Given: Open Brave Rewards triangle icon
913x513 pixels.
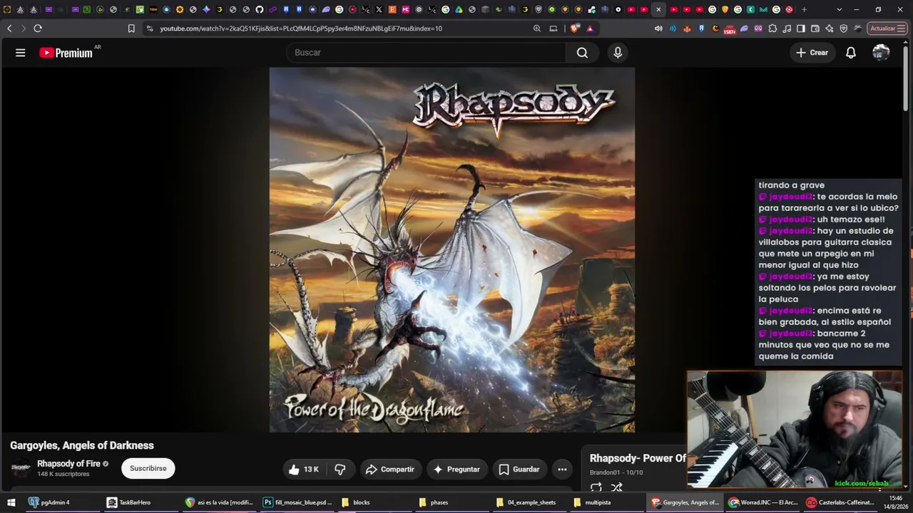Looking at the screenshot, I should pos(590,28).
